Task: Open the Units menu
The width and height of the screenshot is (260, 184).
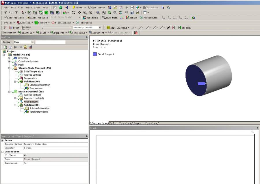Action: pos(29,8)
